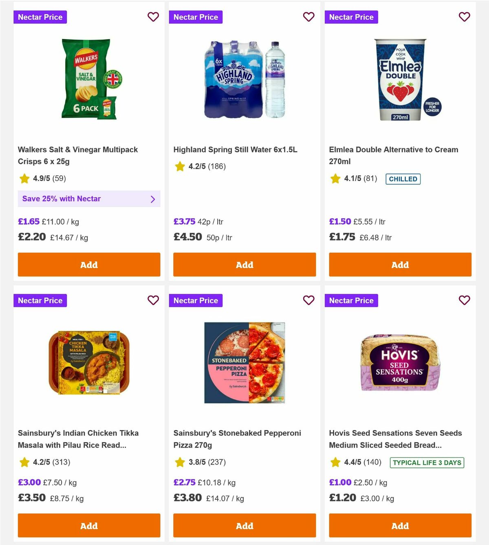Select the Hovis Seed Sensations bread title
The image size is (489, 545).
tap(394, 439)
